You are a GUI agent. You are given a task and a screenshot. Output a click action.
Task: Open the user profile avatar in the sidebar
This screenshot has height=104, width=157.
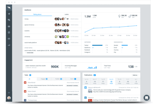[9, 98]
